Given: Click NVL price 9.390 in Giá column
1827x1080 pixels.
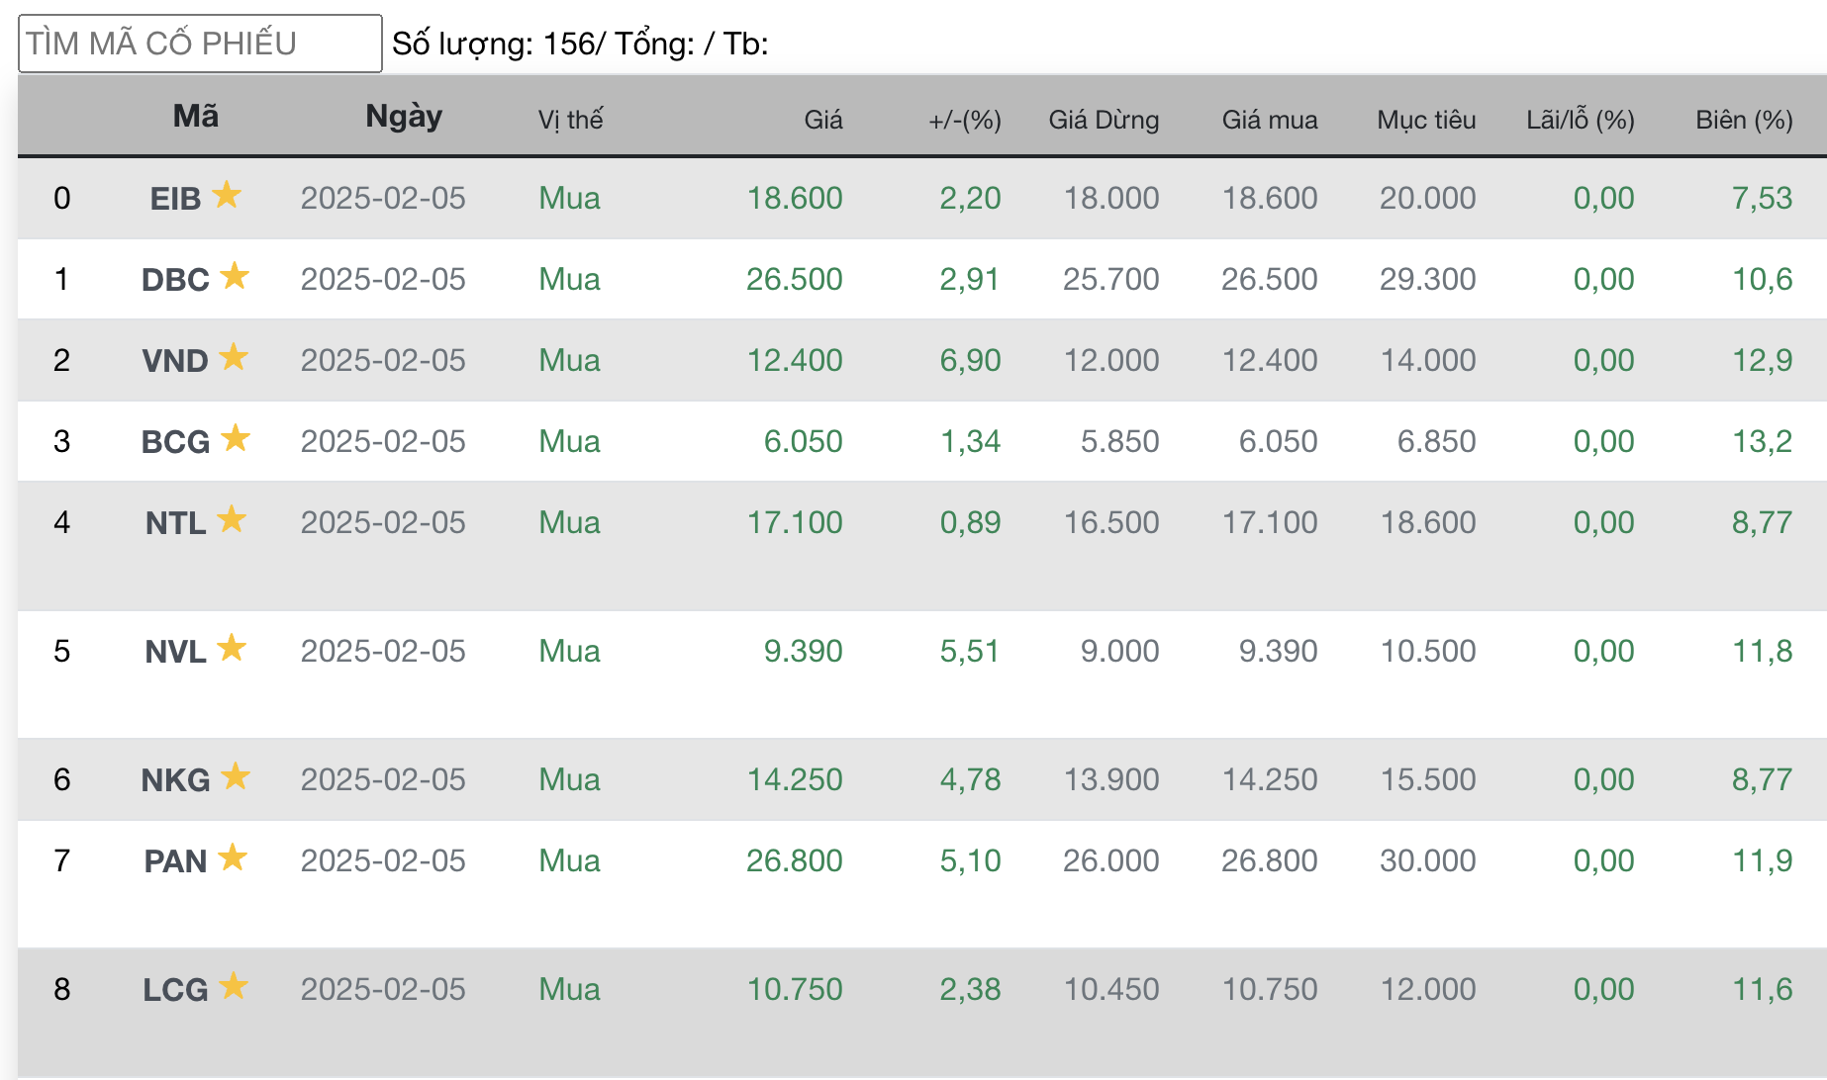Looking at the screenshot, I should pos(803,651).
